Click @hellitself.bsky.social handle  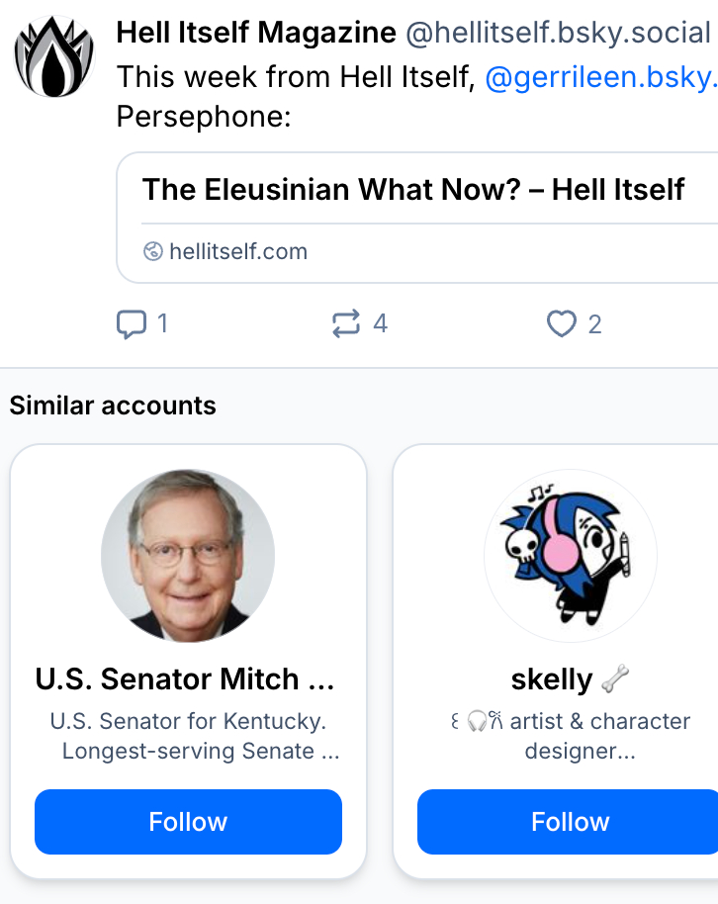point(558,34)
